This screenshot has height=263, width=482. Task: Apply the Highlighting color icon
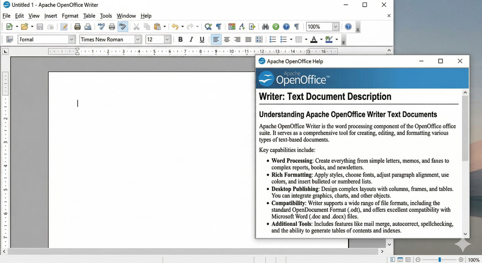pyautogui.click(x=329, y=40)
